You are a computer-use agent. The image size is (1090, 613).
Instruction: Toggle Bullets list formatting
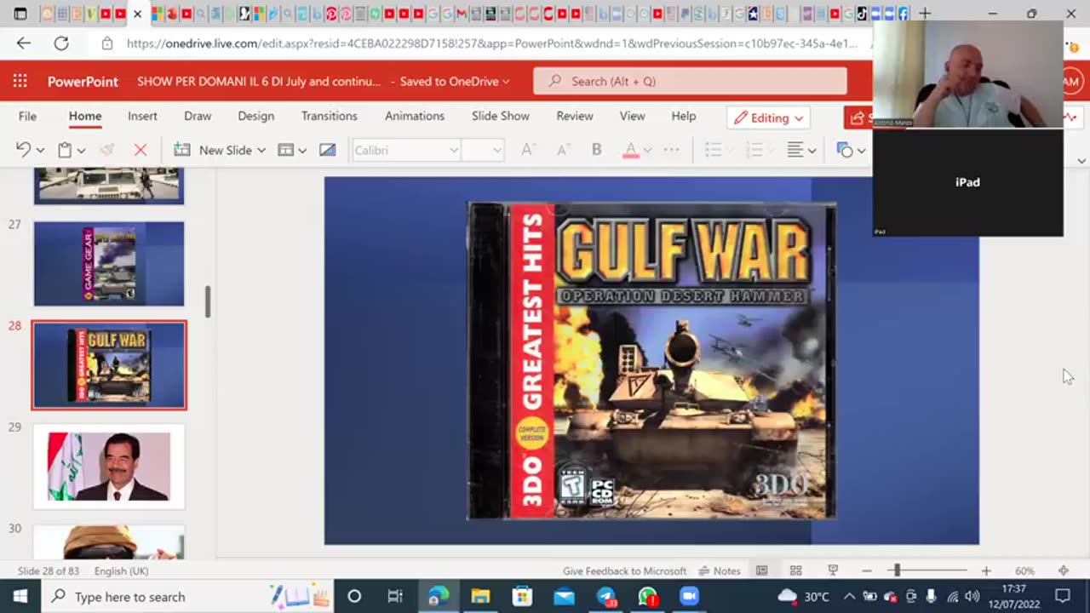click(x=713, y=150)
